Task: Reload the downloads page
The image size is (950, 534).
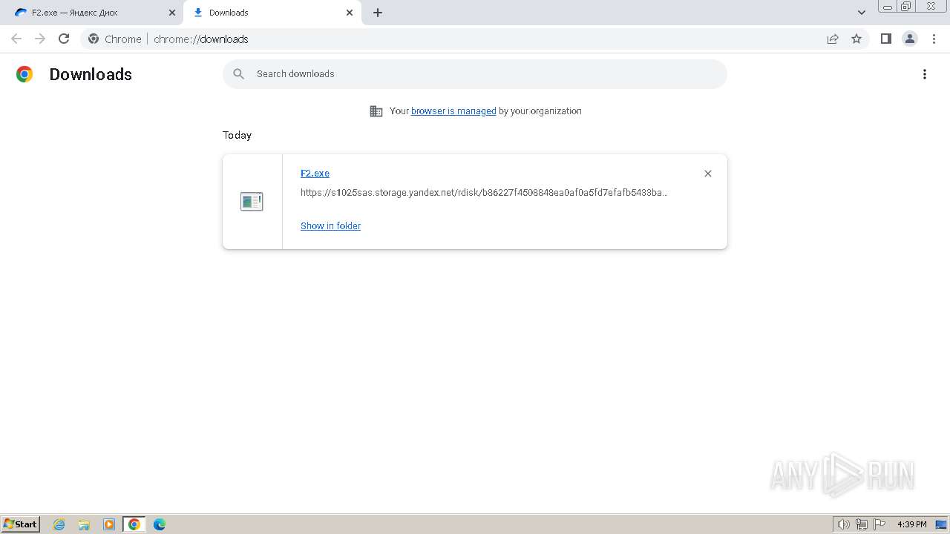Action: (x=64, y=39)
